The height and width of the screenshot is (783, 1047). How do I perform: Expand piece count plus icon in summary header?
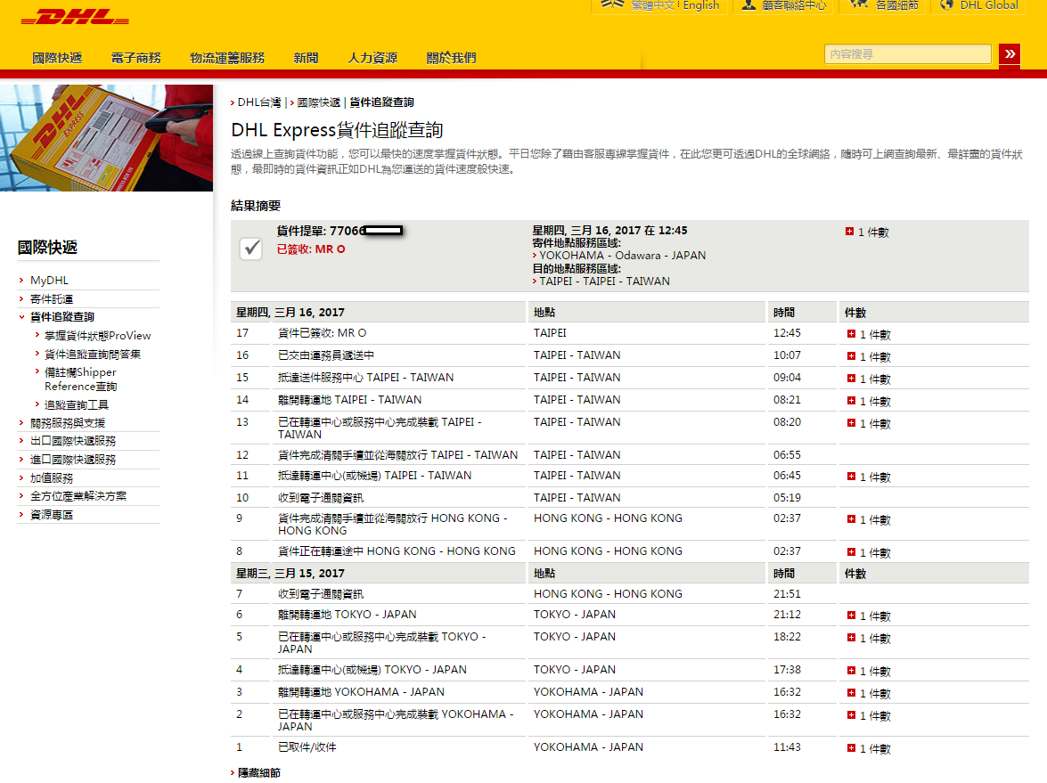click(x=849, y=232)
